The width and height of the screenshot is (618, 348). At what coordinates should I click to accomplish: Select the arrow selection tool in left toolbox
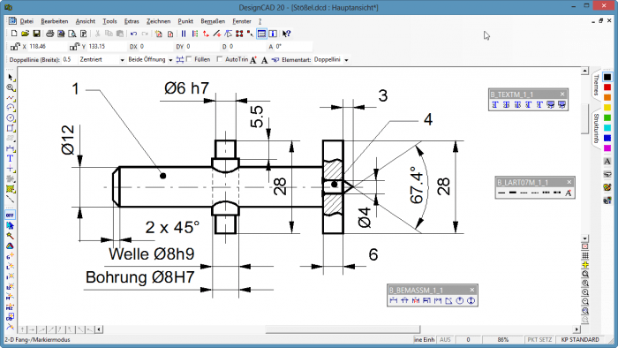click(11, 77)
